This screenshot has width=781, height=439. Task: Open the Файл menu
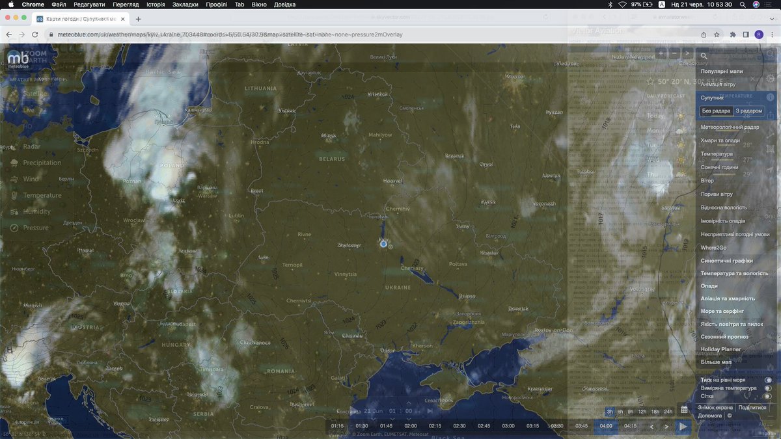[x=59, y=4]
